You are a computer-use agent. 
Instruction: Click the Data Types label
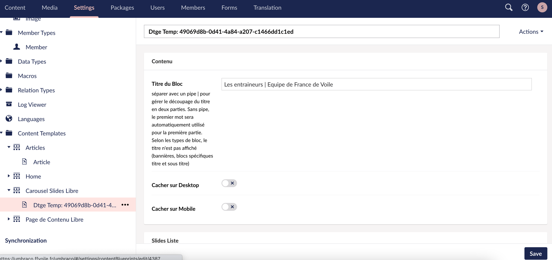tap(32, 61)
